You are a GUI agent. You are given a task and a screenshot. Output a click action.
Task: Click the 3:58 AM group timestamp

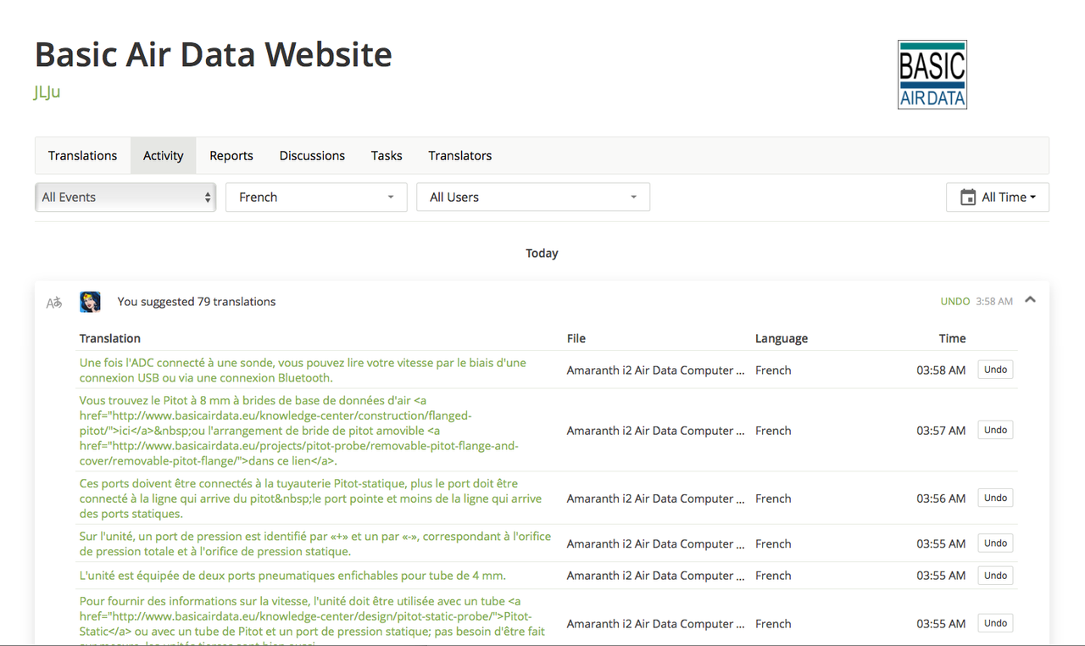(994, 301)
